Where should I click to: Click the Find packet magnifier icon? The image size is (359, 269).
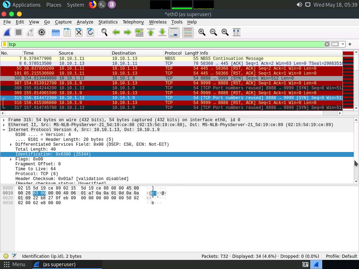tap(104, 32)
